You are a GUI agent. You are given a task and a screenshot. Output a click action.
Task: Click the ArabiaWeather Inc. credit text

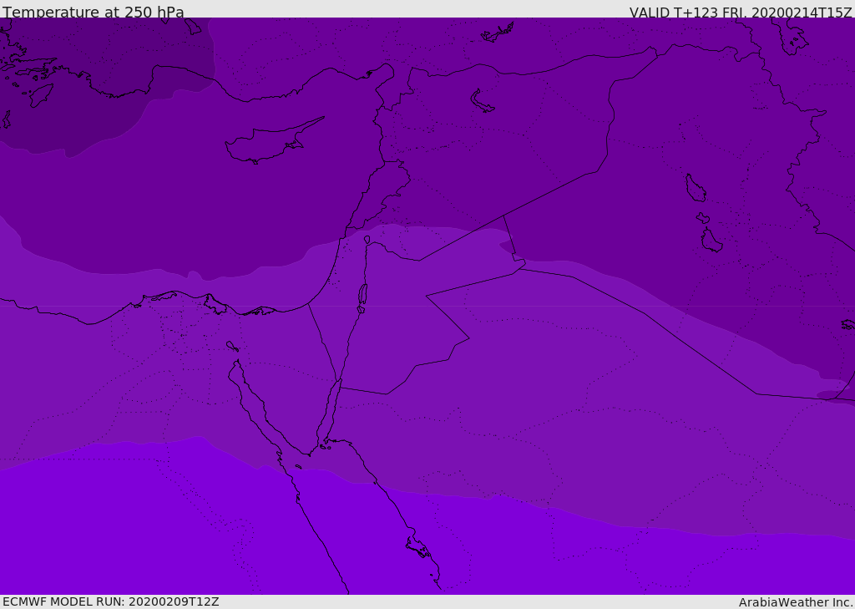point(796,602)
